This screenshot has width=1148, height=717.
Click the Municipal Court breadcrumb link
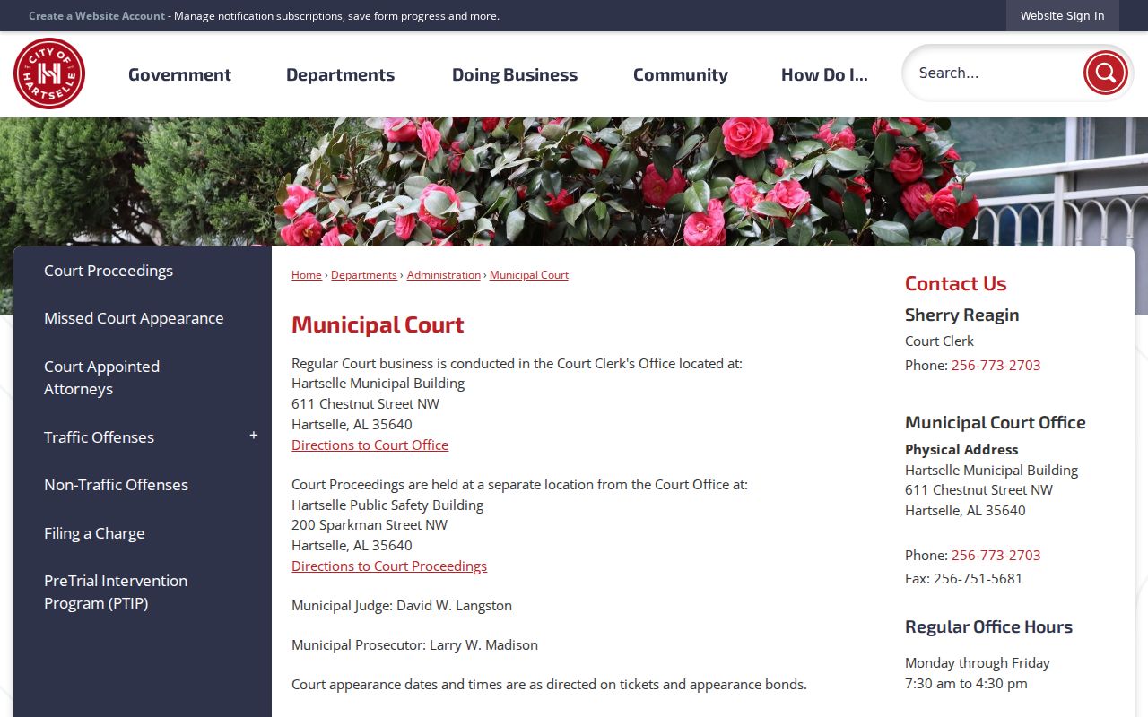coord(529,275)
